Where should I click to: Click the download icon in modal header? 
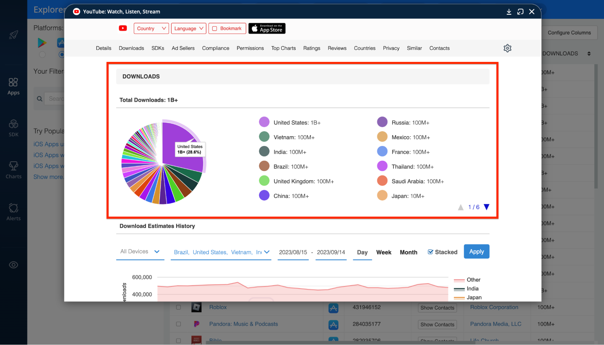point(509,12)
